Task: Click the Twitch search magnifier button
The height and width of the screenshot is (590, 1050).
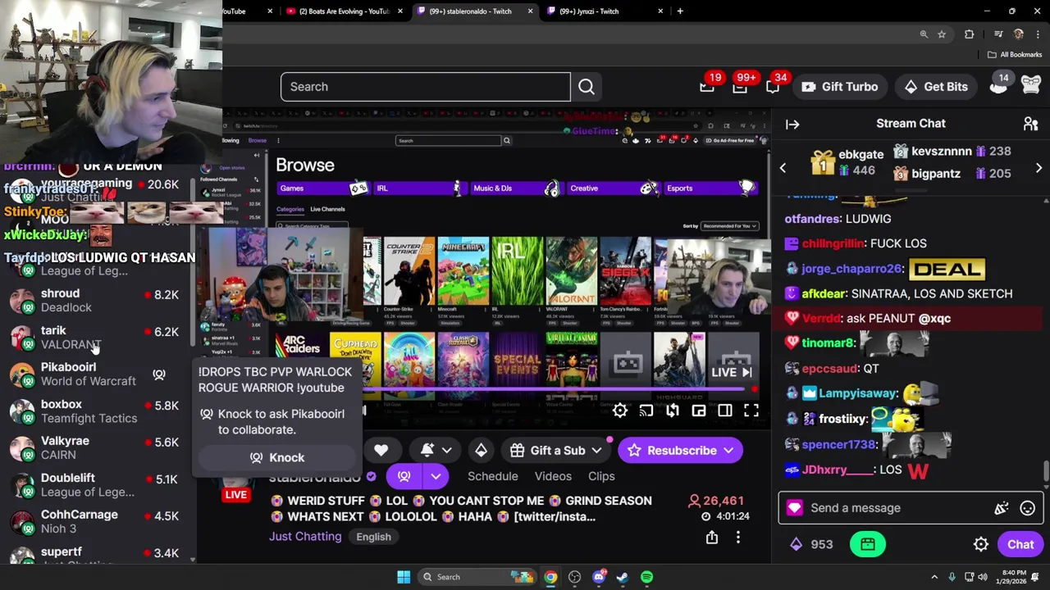Action: (586, 87)
